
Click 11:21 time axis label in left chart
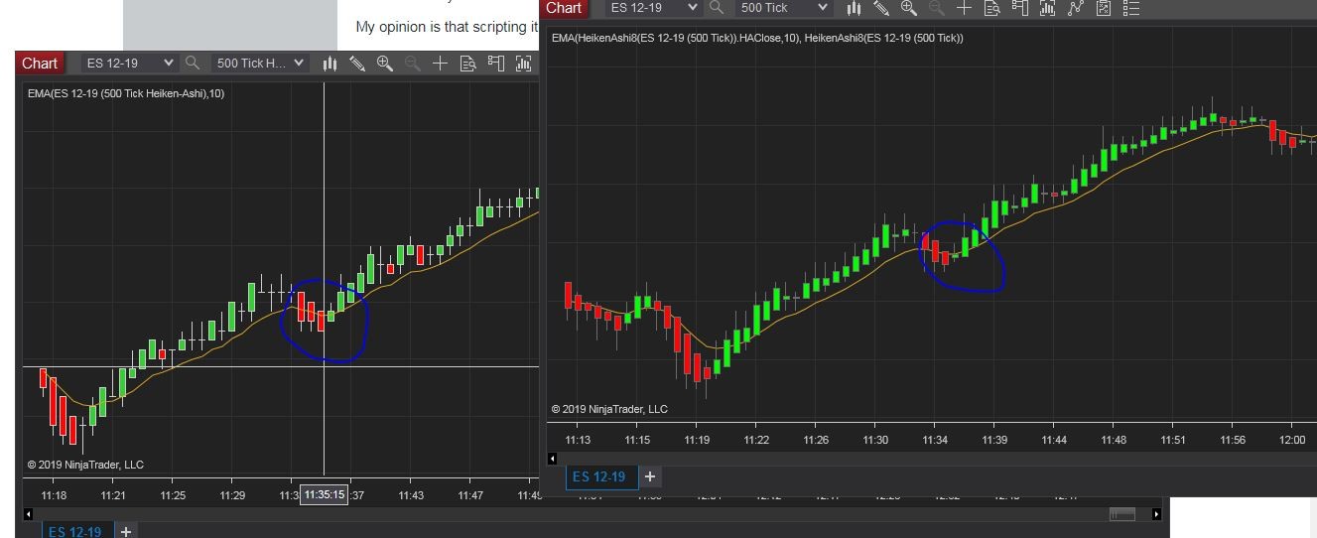113,495
